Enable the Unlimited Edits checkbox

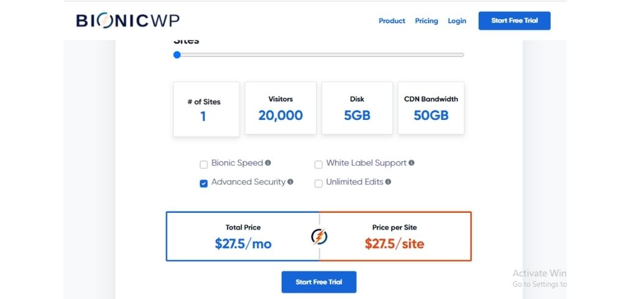click(x=318, y=183)
